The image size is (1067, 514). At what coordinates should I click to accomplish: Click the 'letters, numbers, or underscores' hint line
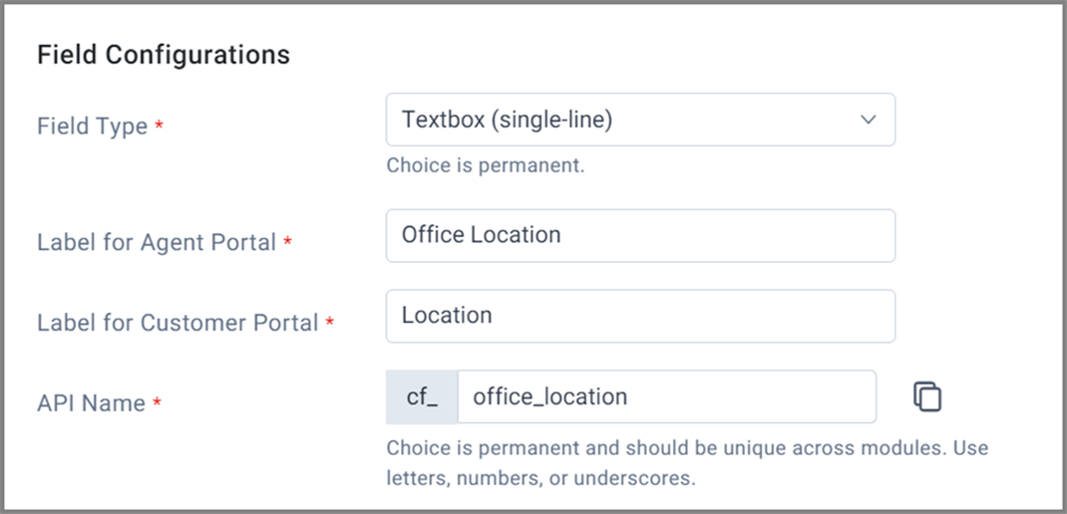[541, 479]
